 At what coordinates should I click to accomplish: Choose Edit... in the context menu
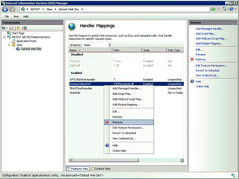(116, 111)
